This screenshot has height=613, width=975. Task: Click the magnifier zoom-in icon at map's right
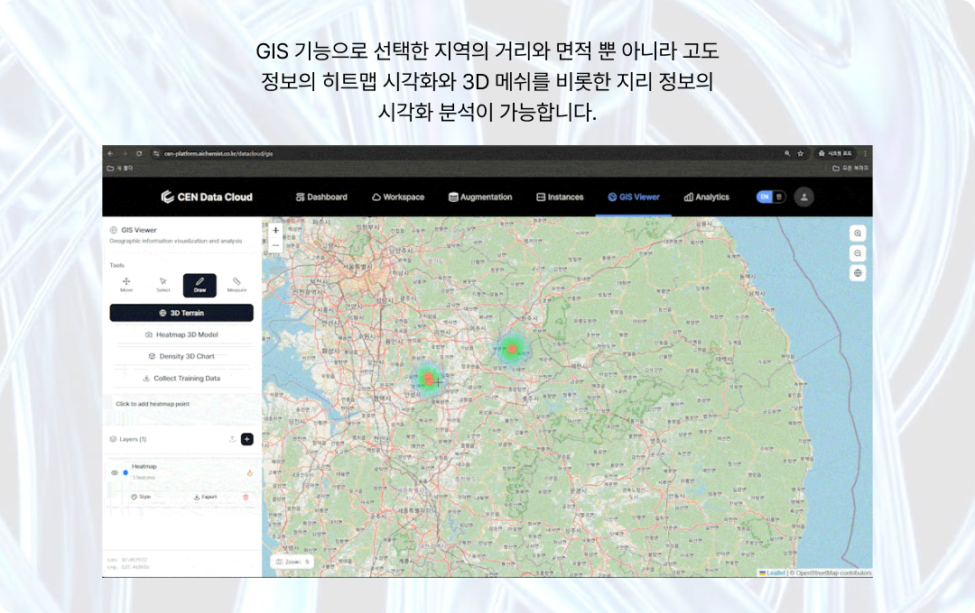[x=858, y=233]
